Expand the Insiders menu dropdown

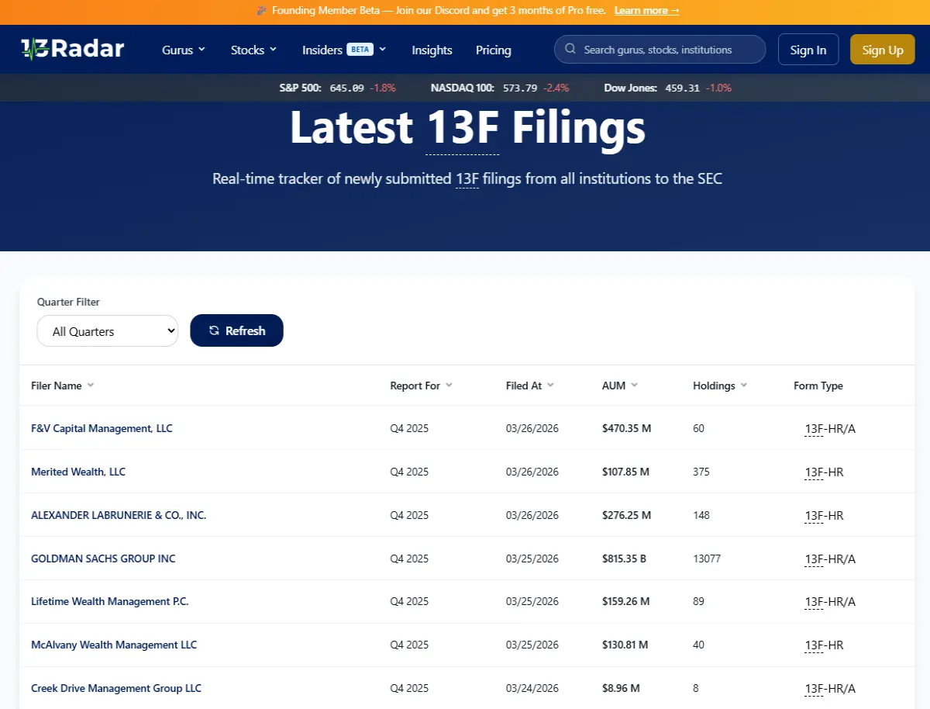(x=344, y=50)
